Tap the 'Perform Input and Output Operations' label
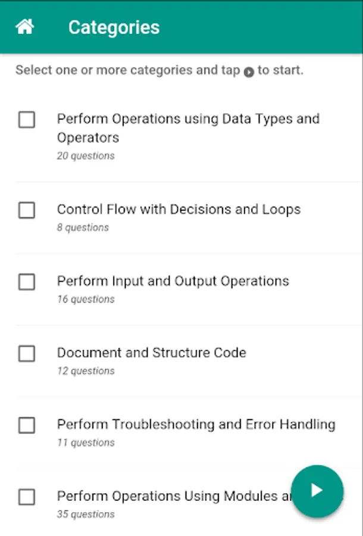The width and height of the screenshot is (363, 536). coord(173,281)
